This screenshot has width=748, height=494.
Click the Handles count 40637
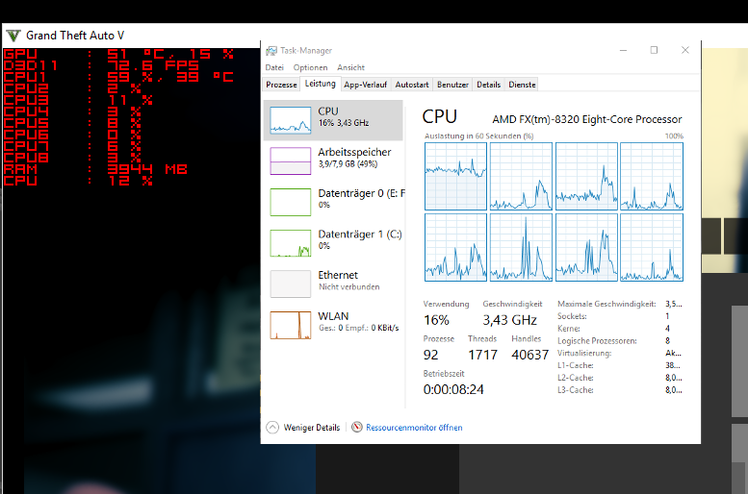click(x=530, y=355)
